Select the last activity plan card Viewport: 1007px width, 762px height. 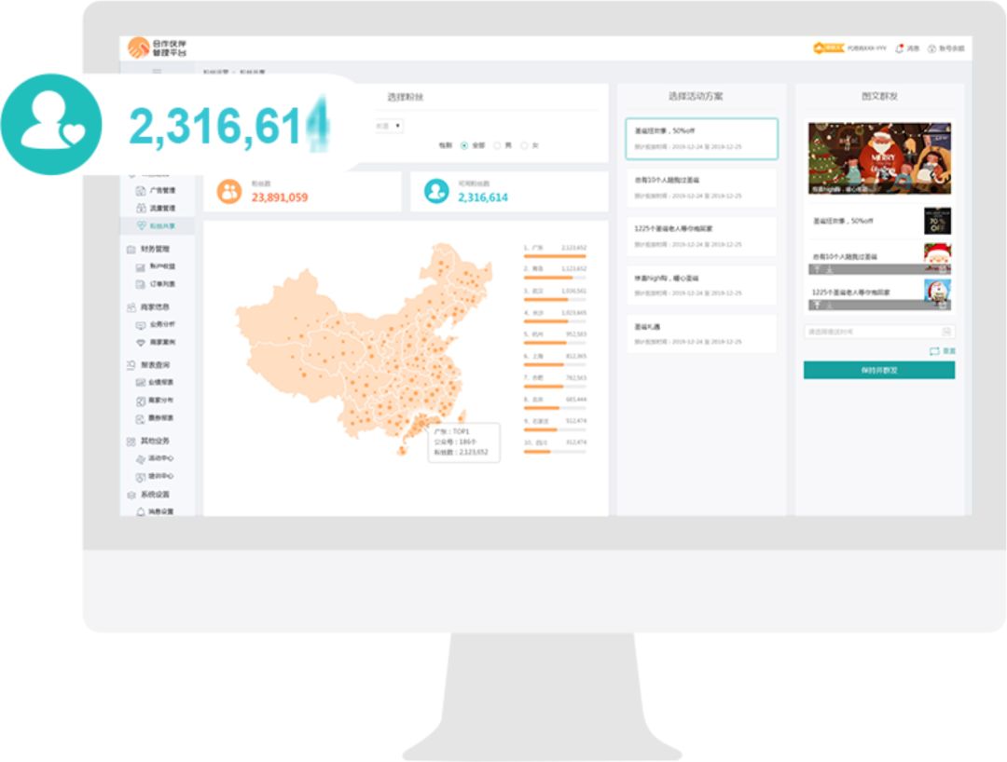pos(701,334)
